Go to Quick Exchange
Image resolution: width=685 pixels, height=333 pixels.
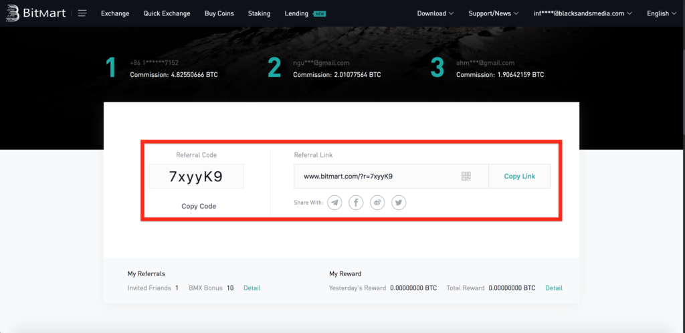click(167, 13)
